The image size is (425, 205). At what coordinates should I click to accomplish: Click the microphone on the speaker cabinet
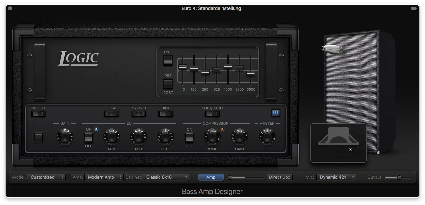331,49
